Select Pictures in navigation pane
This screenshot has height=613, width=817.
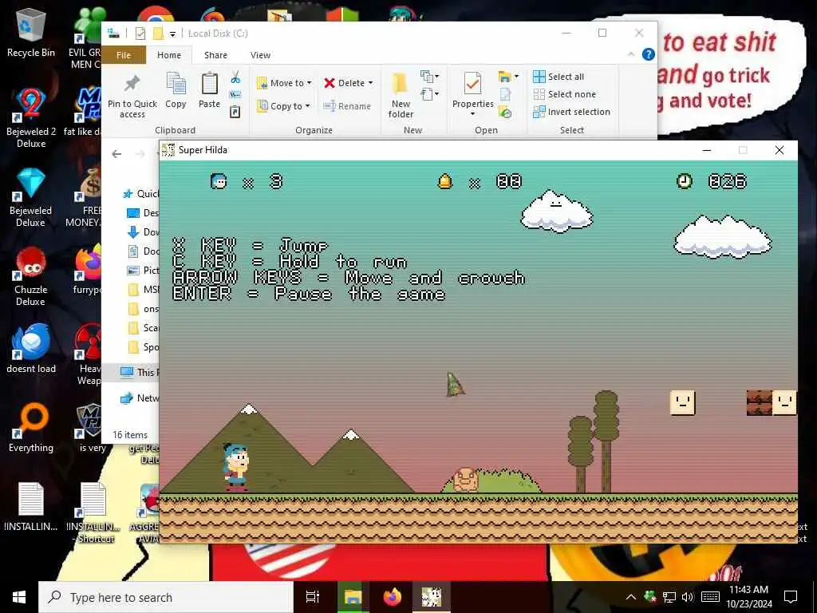pyautogui.click(x=144, y=270)
